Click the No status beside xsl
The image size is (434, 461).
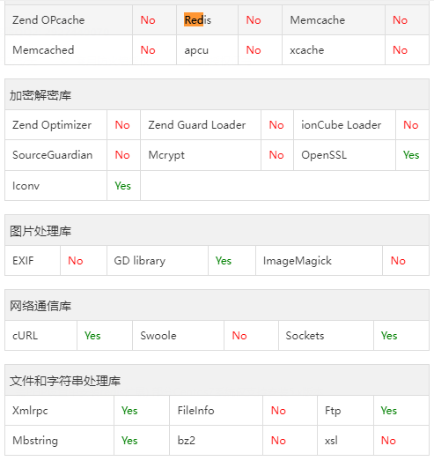click(388, 441)
